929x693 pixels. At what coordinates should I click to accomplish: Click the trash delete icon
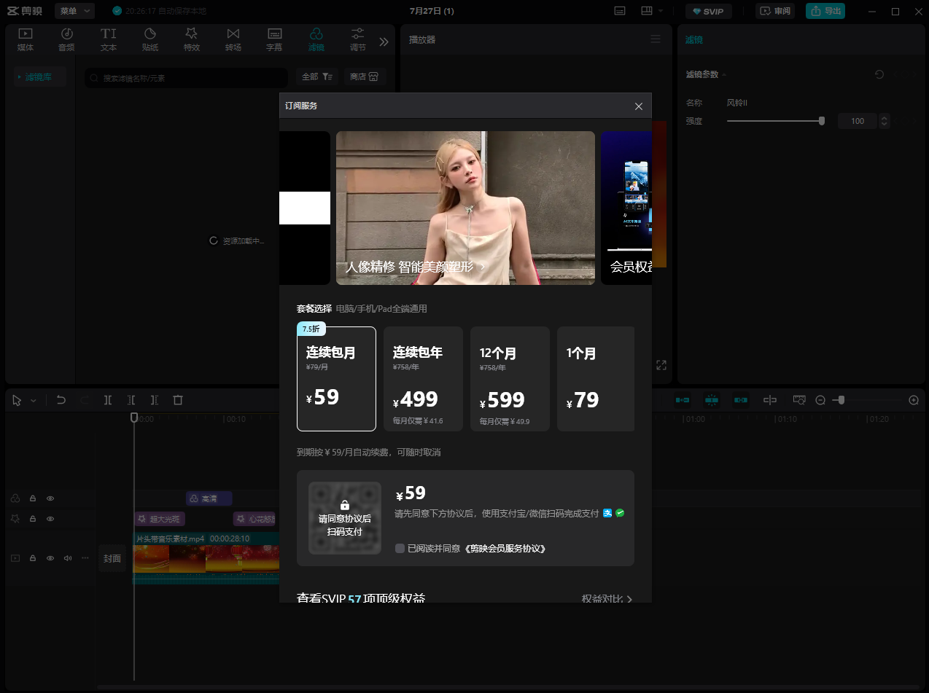pos(178,400)
